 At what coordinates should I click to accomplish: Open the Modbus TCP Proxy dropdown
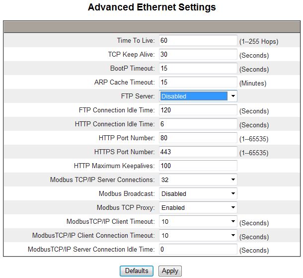198,207
